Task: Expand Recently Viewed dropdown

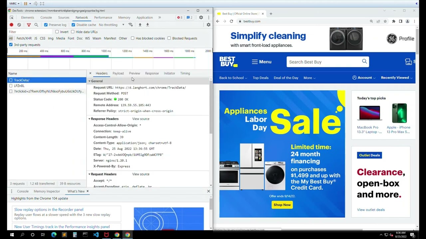Action: 397,78
